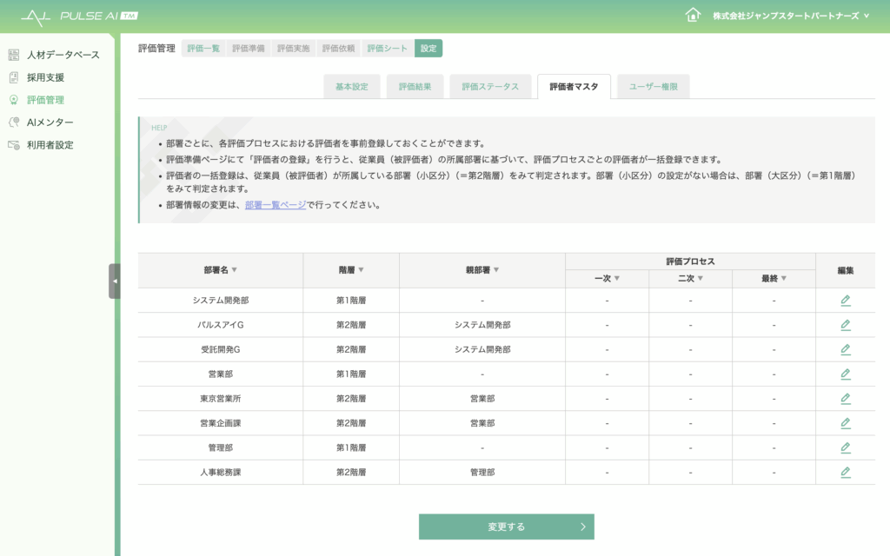Sort by 一次 evaluator column arrow

pos(617,279)
